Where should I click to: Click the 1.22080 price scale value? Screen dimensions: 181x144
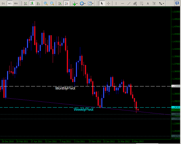point(176,123)
